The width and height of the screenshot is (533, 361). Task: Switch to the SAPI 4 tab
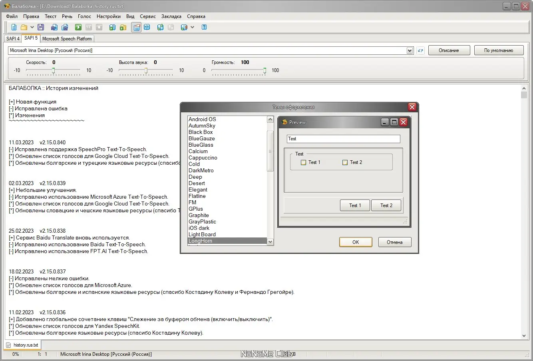pyautogui.click(x=13, y=39)
